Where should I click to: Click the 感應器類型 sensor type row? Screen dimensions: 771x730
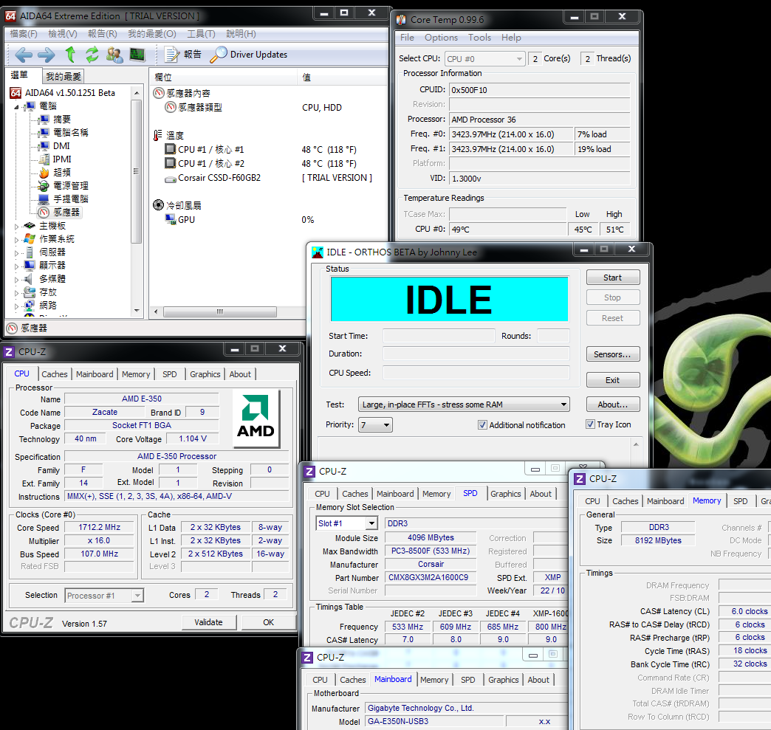(x=200, y=107)
